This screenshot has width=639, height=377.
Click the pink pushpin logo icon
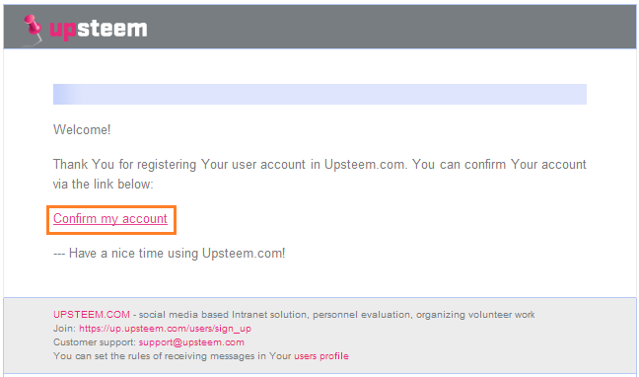33,30
